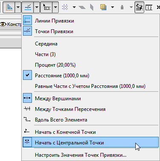Choose Начать с Центральной Точки

point(91,142)
